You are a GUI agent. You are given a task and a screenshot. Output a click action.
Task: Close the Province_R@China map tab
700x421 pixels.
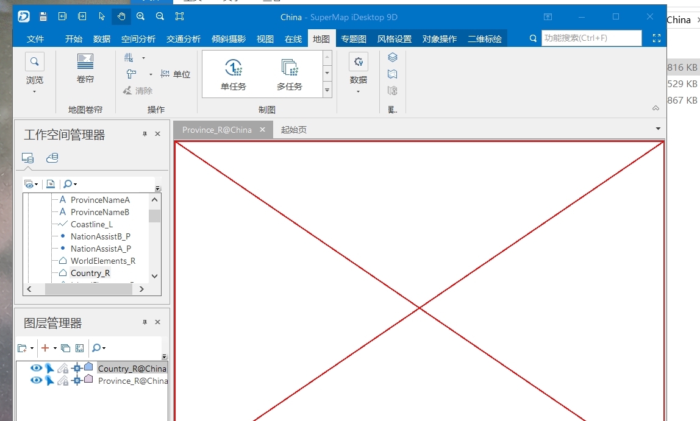pos(262,129)
